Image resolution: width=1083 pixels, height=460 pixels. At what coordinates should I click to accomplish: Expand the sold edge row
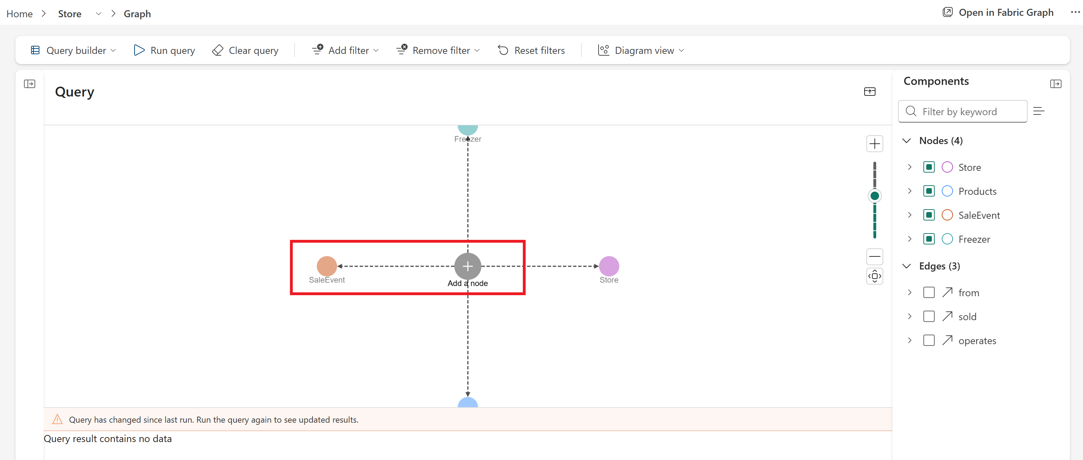pyautogui.click(x=909, y=316)
